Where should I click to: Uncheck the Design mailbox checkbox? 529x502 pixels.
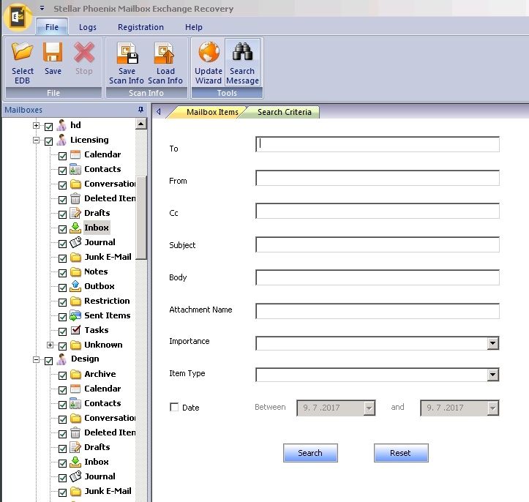point(48,361)
